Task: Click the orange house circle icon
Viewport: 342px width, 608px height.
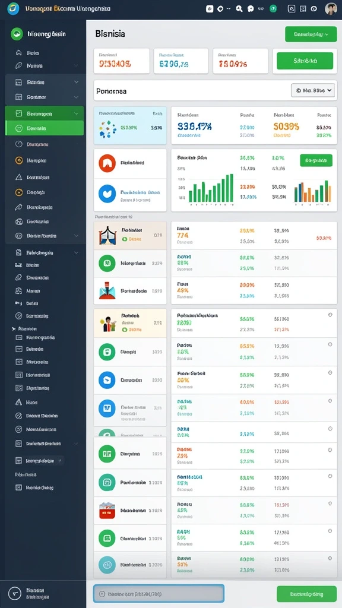Action: point(107,163)
